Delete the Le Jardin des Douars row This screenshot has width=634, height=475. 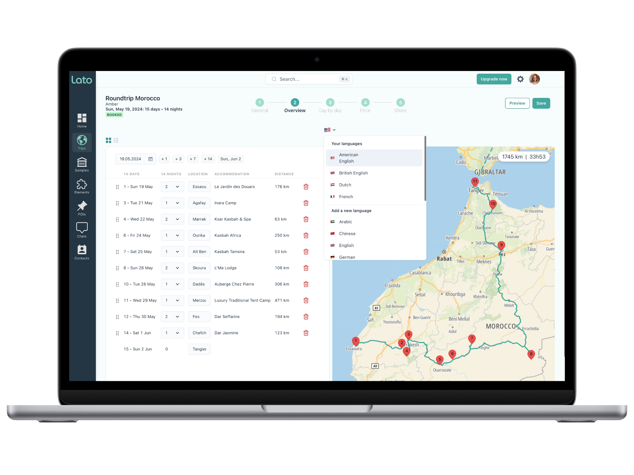pyautogui.click(x=306, y=187)
